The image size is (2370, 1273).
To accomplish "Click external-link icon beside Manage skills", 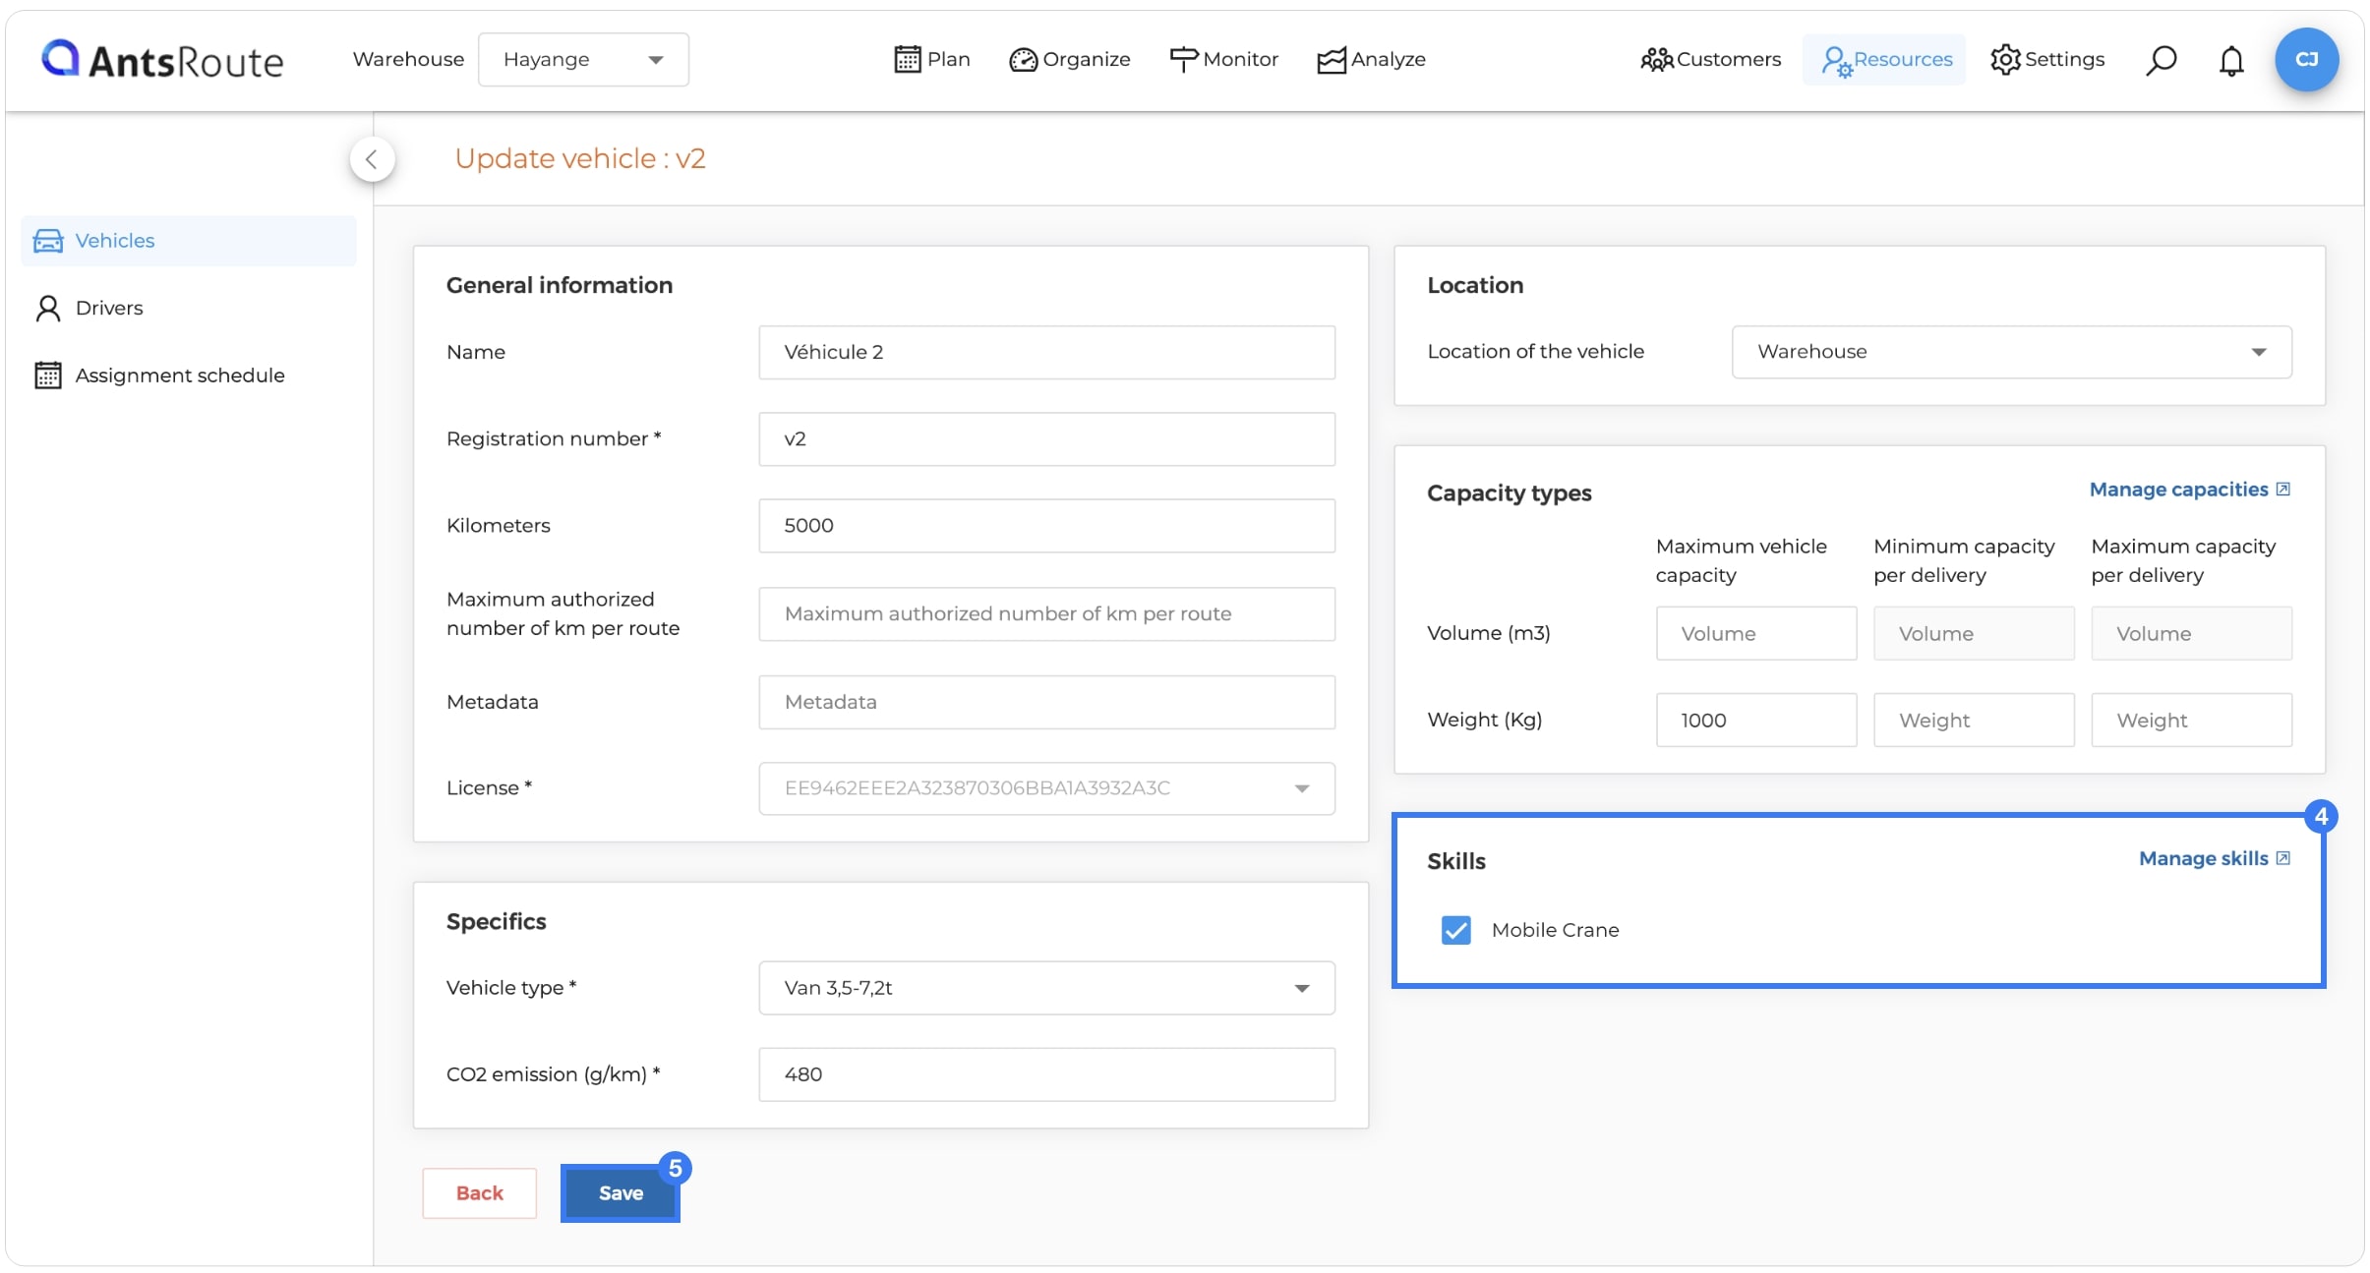I will coord(2283,858).
